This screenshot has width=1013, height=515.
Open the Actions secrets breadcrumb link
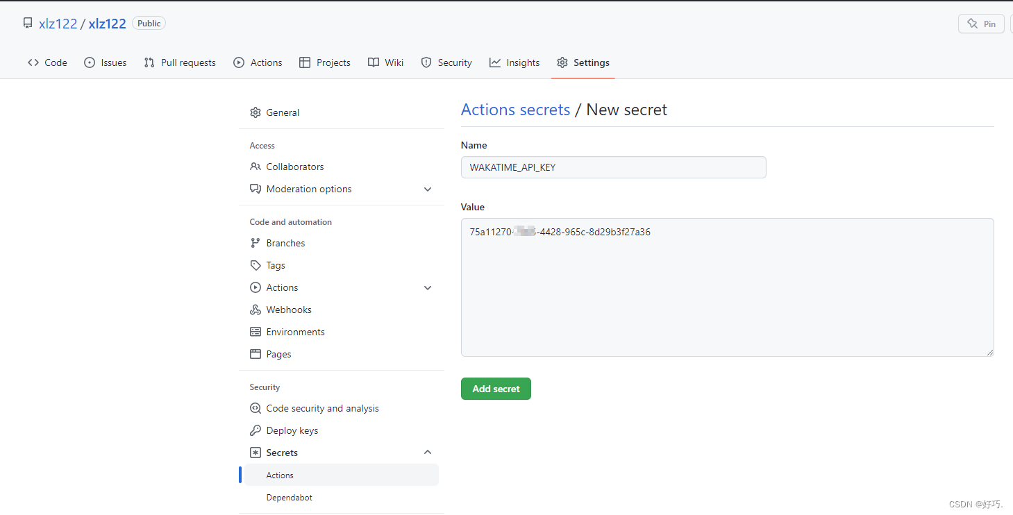pyautogui.click(x=516, y=110)
